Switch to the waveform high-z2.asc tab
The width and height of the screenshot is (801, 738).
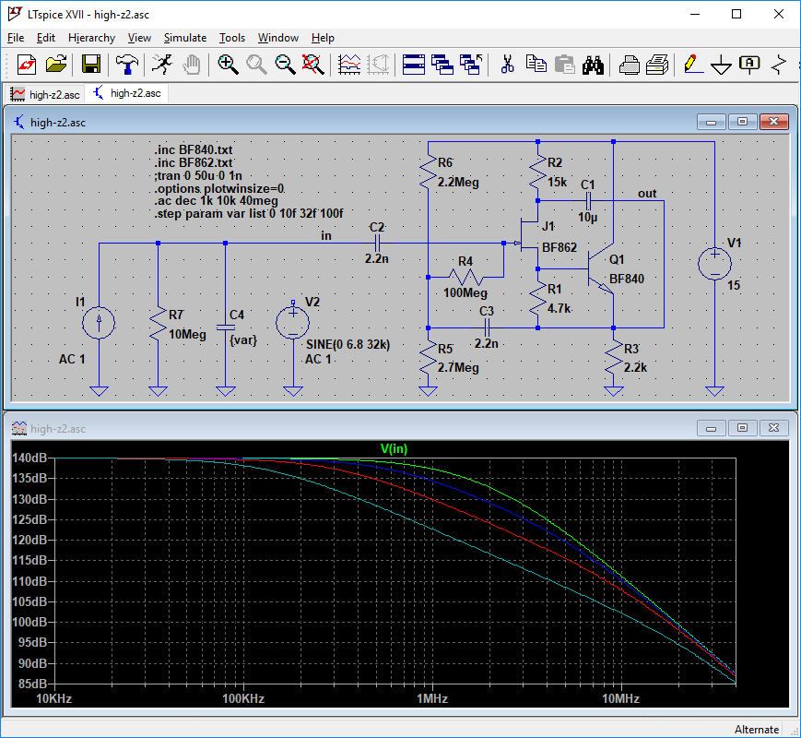[x=45, y=94]
